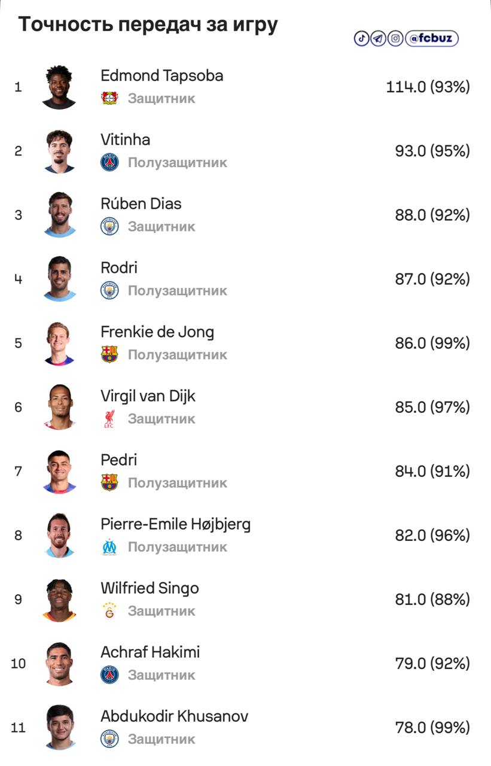Screen dimensions: 491x766
Task: Open the @fcbuz handle badge
Action: pos(432,39)
